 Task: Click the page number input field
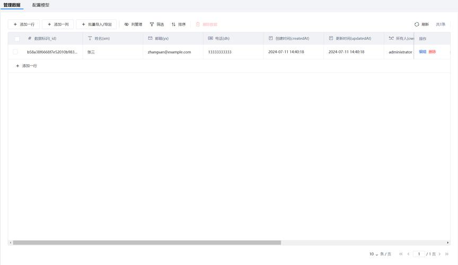pos(419,254)
